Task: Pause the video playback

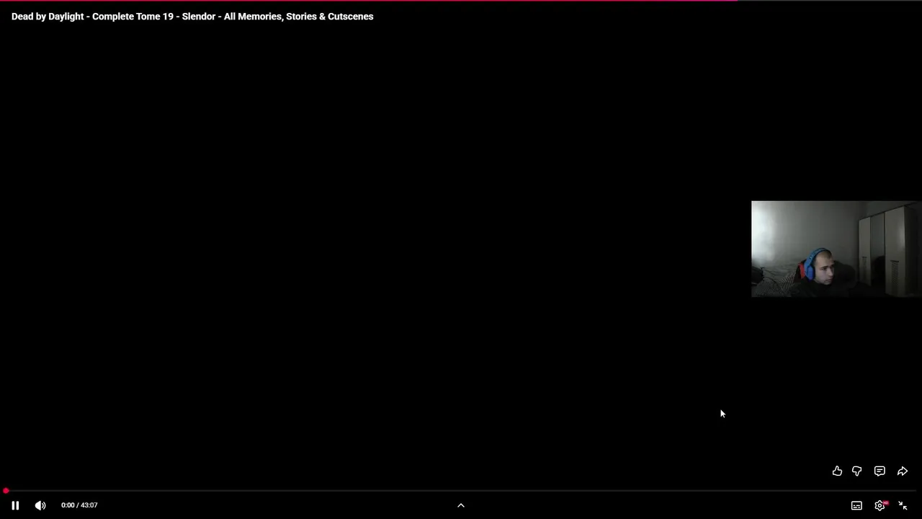Action: (x=15, y=505)
